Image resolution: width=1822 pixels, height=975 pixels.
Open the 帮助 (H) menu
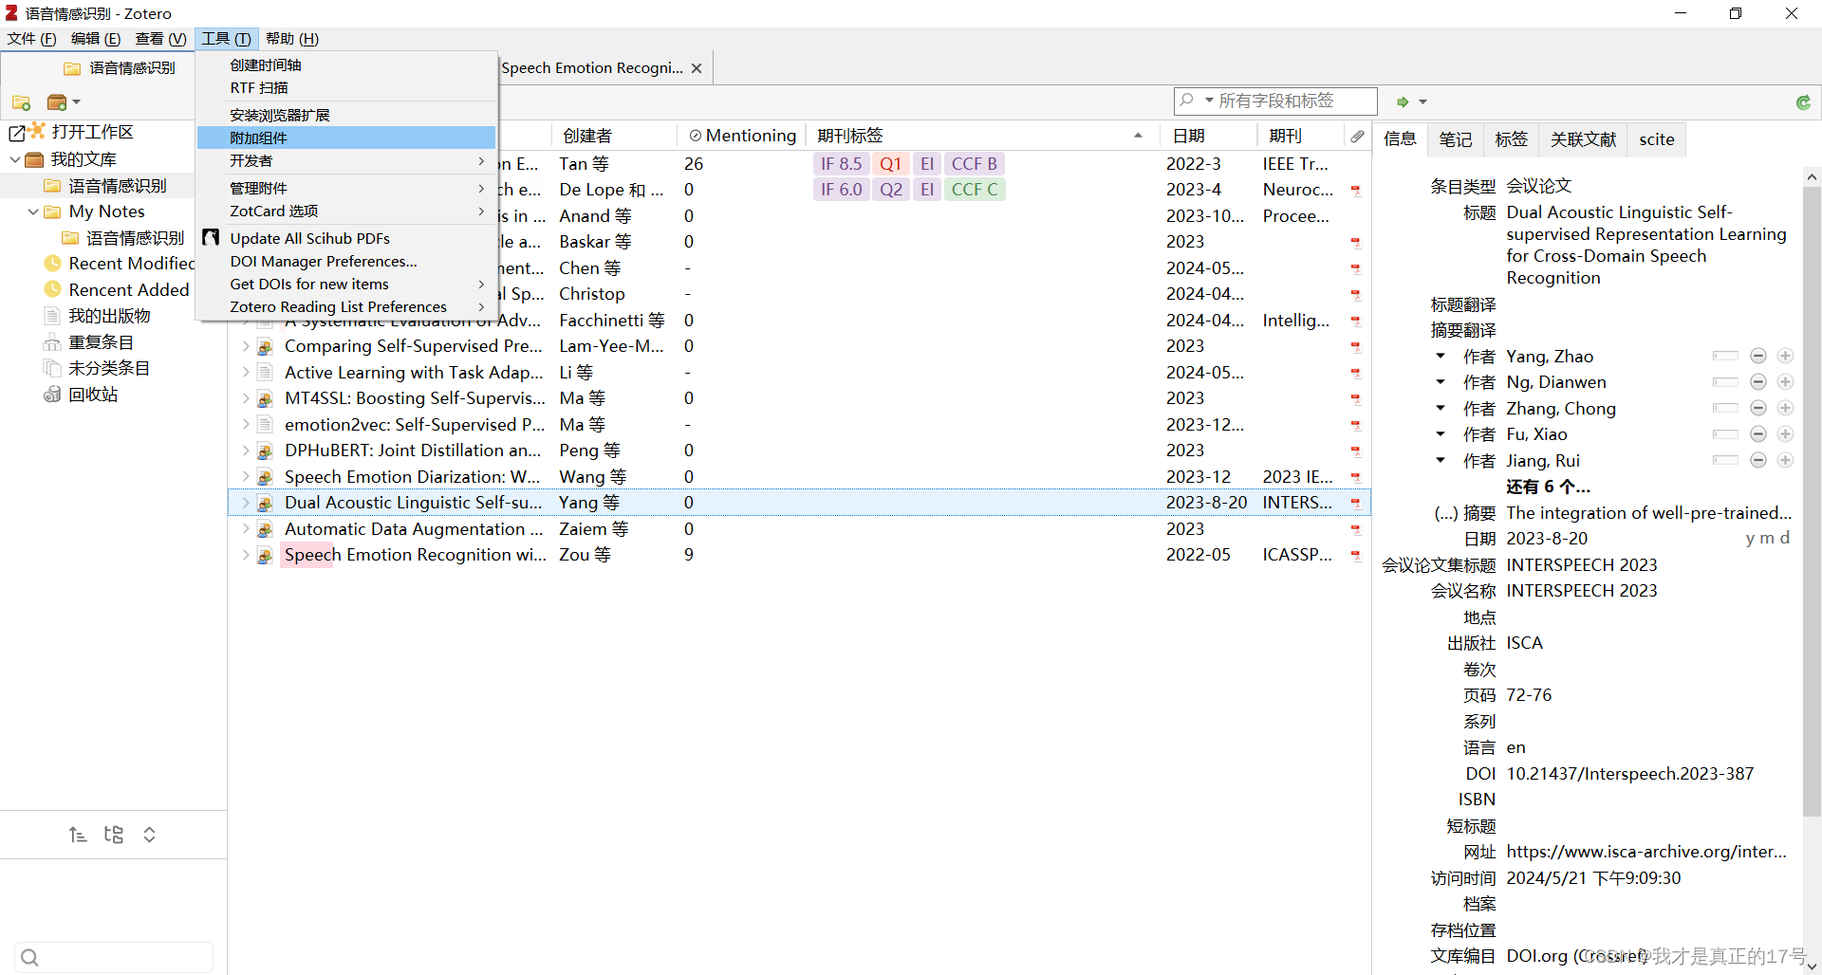292,39
